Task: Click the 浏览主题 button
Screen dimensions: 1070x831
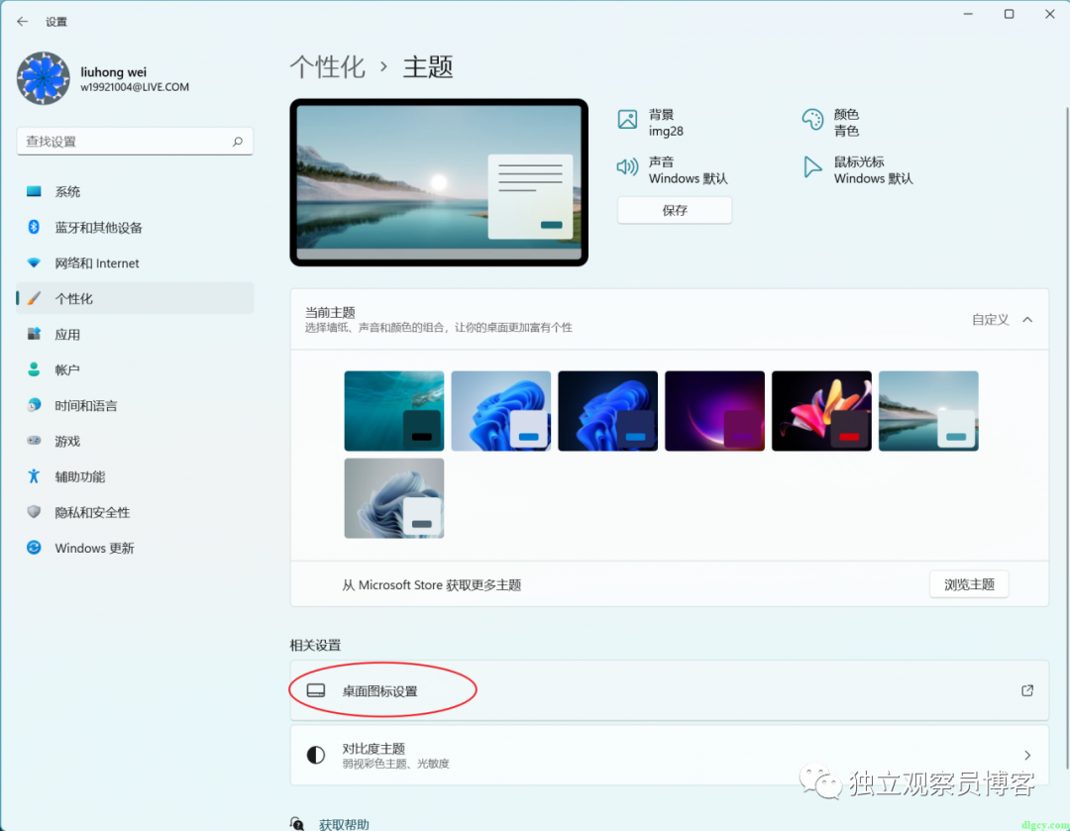Action: (x=969, y=584)
